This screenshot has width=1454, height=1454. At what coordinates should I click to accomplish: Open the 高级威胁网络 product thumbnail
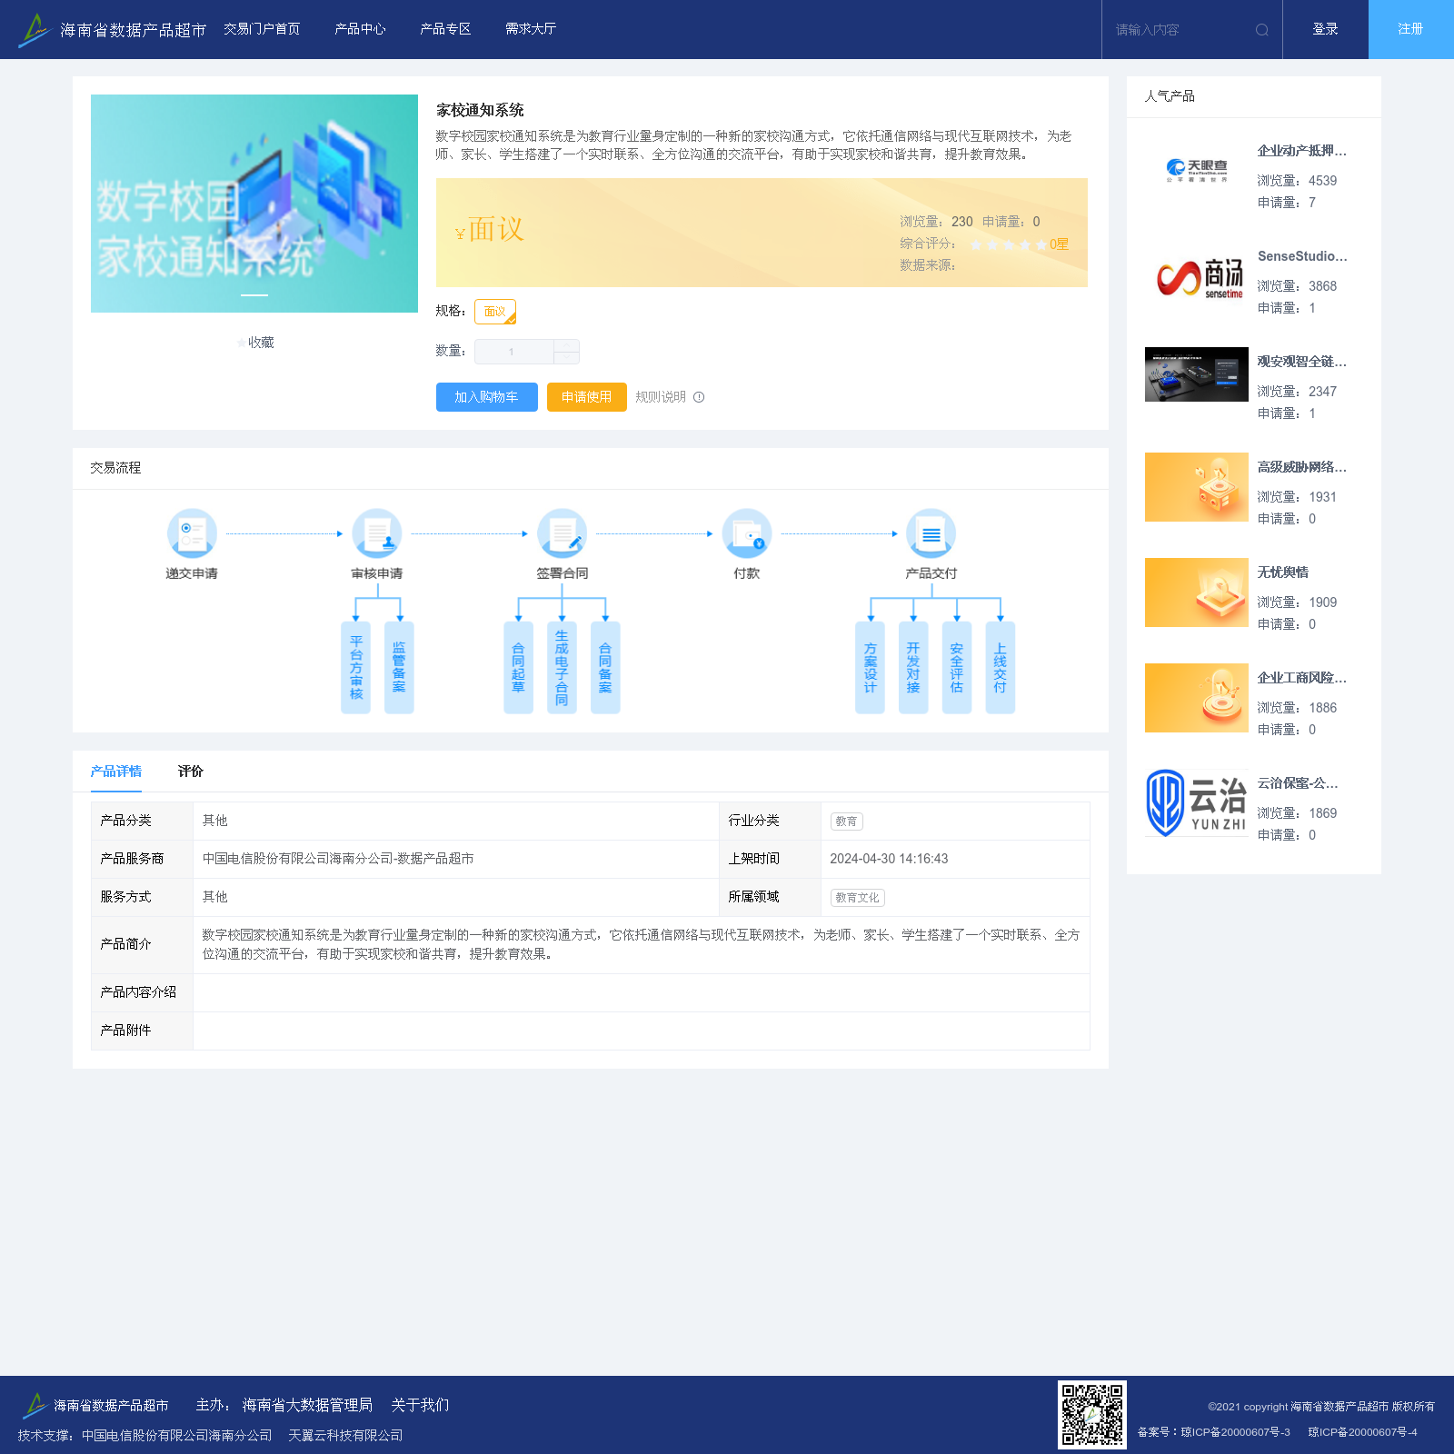coord(1197,487)
